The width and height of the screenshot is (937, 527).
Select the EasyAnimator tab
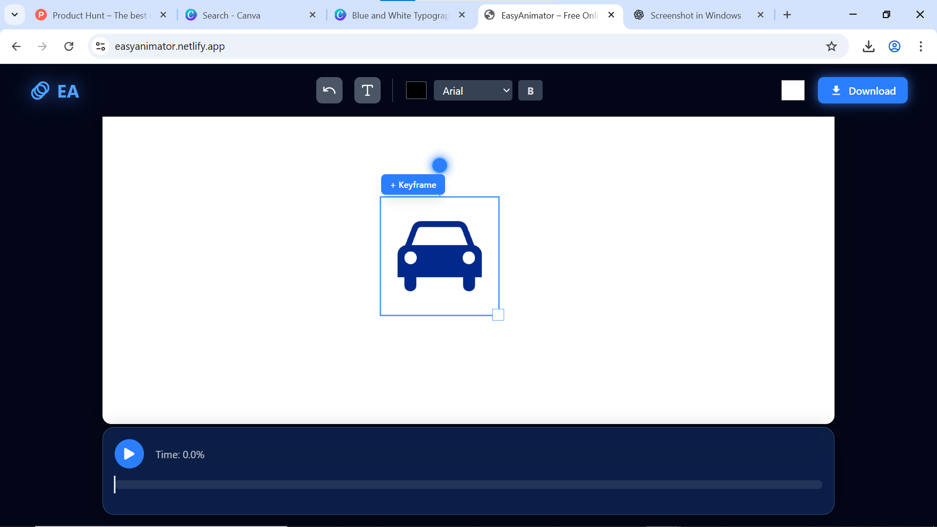549,15
